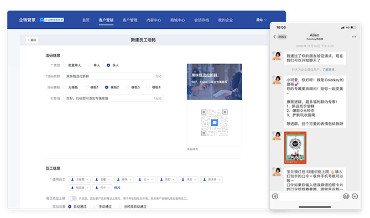Tap the chat message text box
The width and height of the screenshot is (370, 218).
(310, 196)
